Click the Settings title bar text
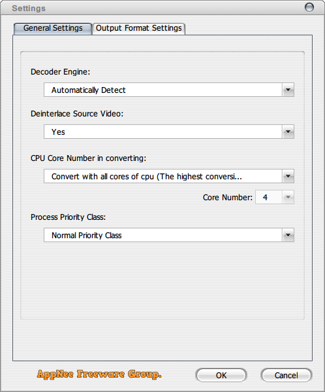 pyautogui.click(x=29, y=9)
